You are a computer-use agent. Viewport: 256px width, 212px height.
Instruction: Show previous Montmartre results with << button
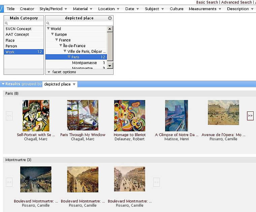[x=9, y=182]
